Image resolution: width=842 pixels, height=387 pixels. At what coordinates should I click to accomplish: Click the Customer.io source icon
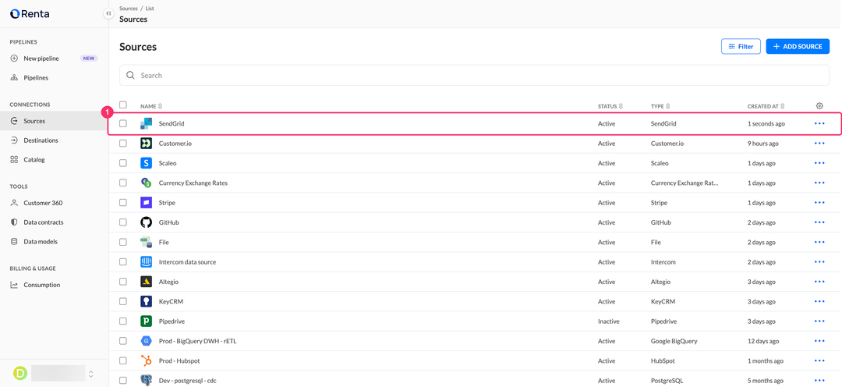(x=146, y=144)
